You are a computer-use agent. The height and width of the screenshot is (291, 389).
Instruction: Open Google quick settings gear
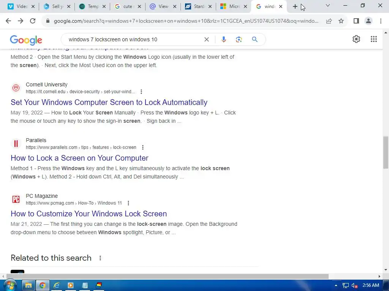tap(356, 39)
